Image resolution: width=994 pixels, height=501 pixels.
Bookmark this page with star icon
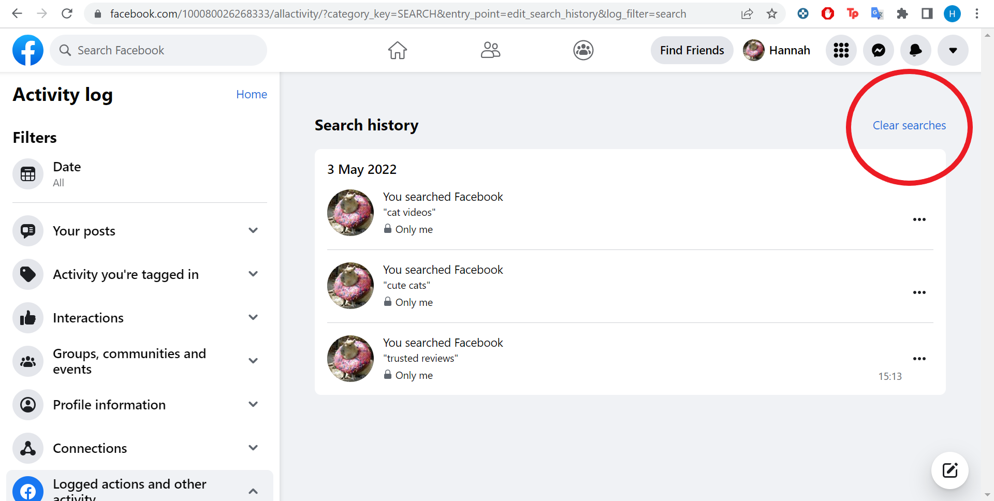[772, 14]
